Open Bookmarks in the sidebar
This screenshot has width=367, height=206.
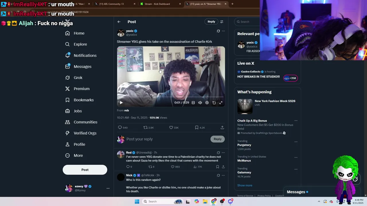coord(79,100)
